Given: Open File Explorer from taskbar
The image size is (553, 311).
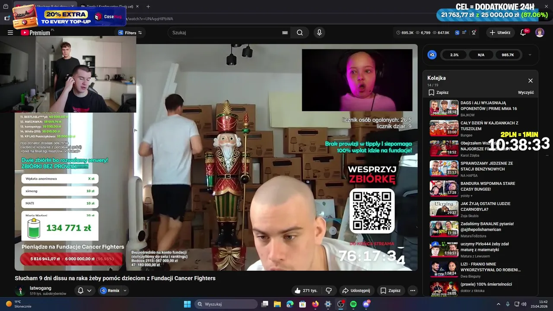Looking at the screenshot, I should 277,304.
